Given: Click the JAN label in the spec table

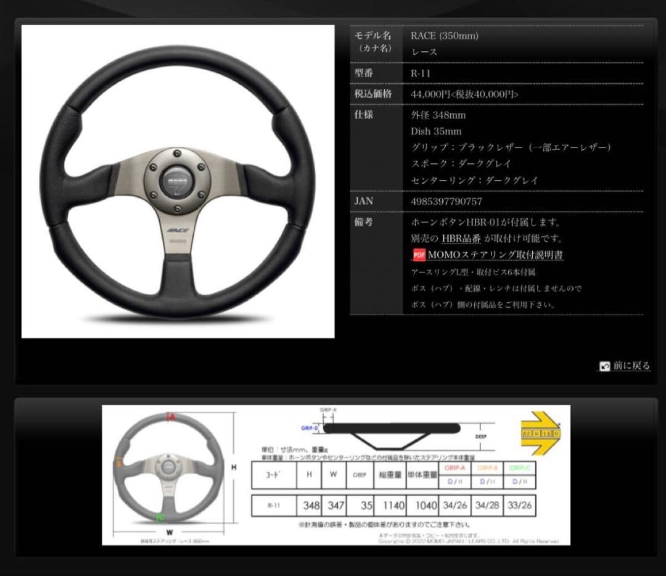Looking at the screenshot, I should (x=364, y=201).
